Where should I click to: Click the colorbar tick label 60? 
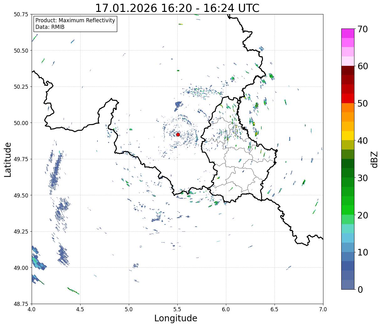pyautogui.click(x=363, y=66)
